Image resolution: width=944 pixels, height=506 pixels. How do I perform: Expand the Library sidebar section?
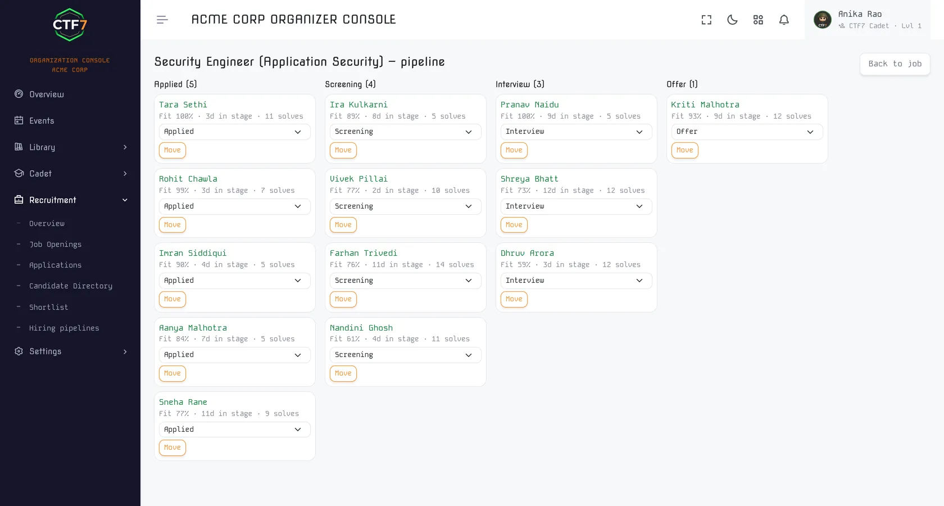70,147
